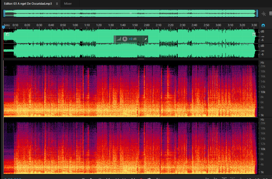Click the 2:30 mark on timeline ruler

point(183,25)
